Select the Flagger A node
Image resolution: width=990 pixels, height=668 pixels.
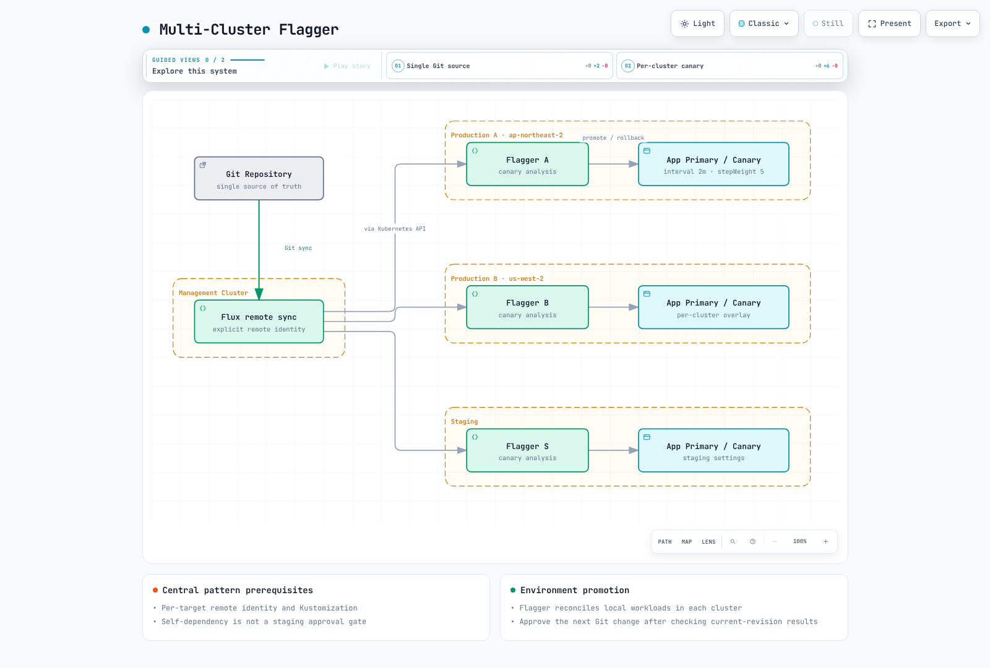(x=527, y=164)
